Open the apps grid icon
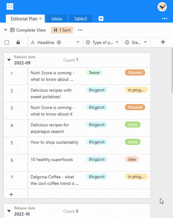 pos(10,7)
